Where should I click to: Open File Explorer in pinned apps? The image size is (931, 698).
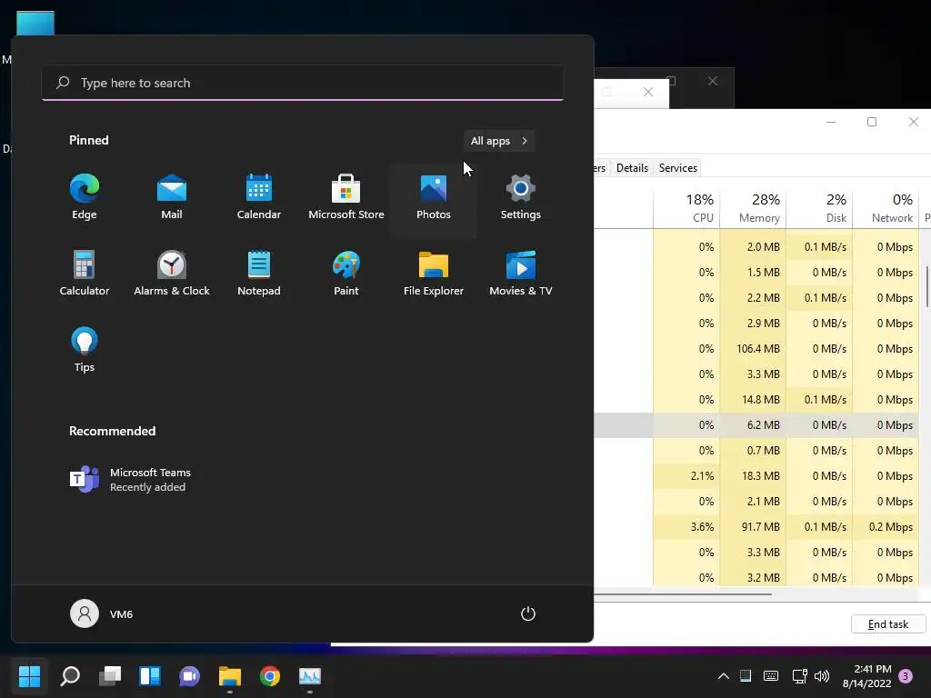(x=434, y=274)
